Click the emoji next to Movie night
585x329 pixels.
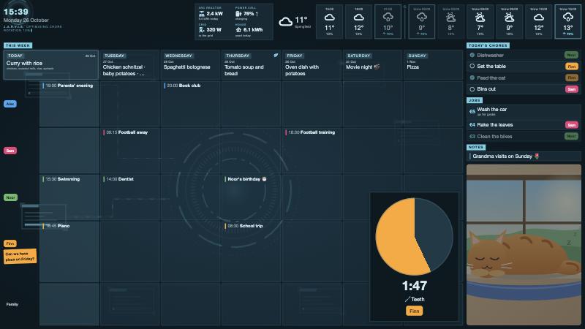(377, 67)
